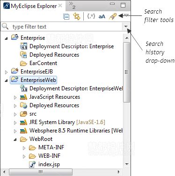Click the JRE System Library icon
Viewport: 175px width, 176px height.
click(x=23, y=122)
